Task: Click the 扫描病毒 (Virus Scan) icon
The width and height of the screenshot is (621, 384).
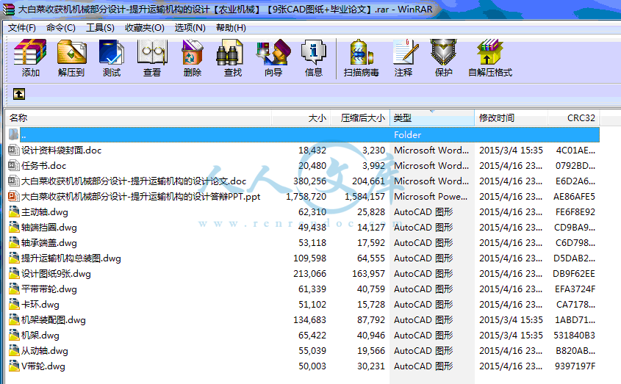Action: (362, 52)
